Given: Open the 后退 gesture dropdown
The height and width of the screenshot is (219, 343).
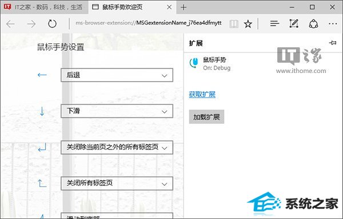Looking at the screenshot, I should pos(117,75).
